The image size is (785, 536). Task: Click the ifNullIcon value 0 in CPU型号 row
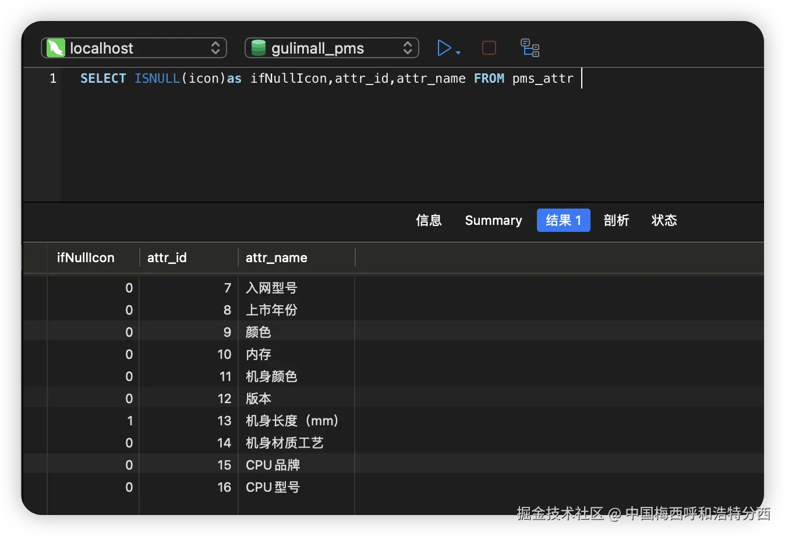click(x=93, y=487)
